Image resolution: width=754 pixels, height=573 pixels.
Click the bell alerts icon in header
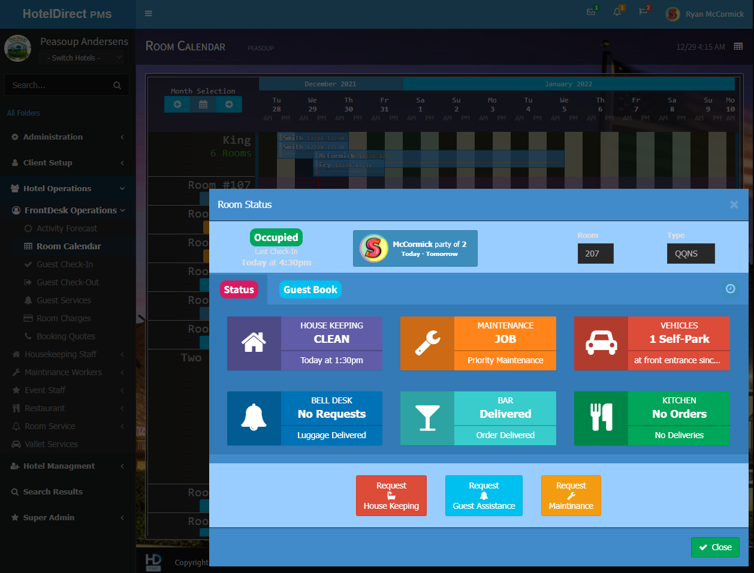click(x=617, y=13)
